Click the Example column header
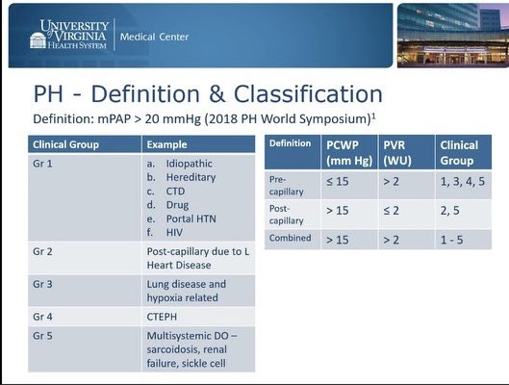This screenshot has width=509, height=385. [198, 144]
